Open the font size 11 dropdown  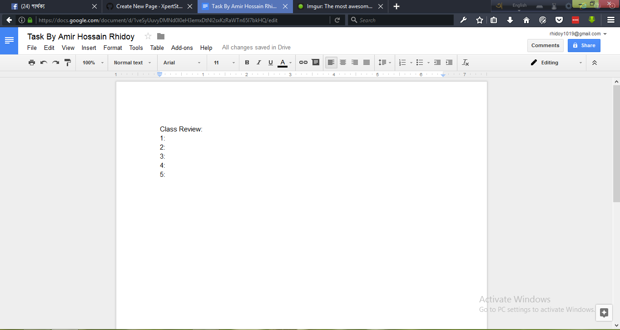point(224,63)
